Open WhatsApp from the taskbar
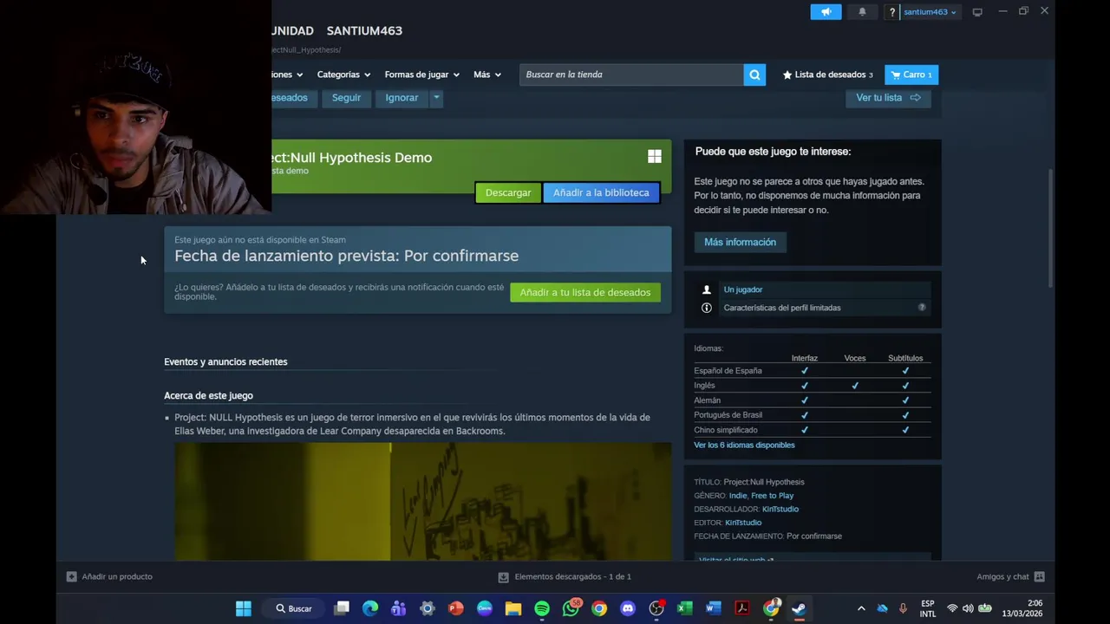The image size is (1110, 624). (571, 608)
